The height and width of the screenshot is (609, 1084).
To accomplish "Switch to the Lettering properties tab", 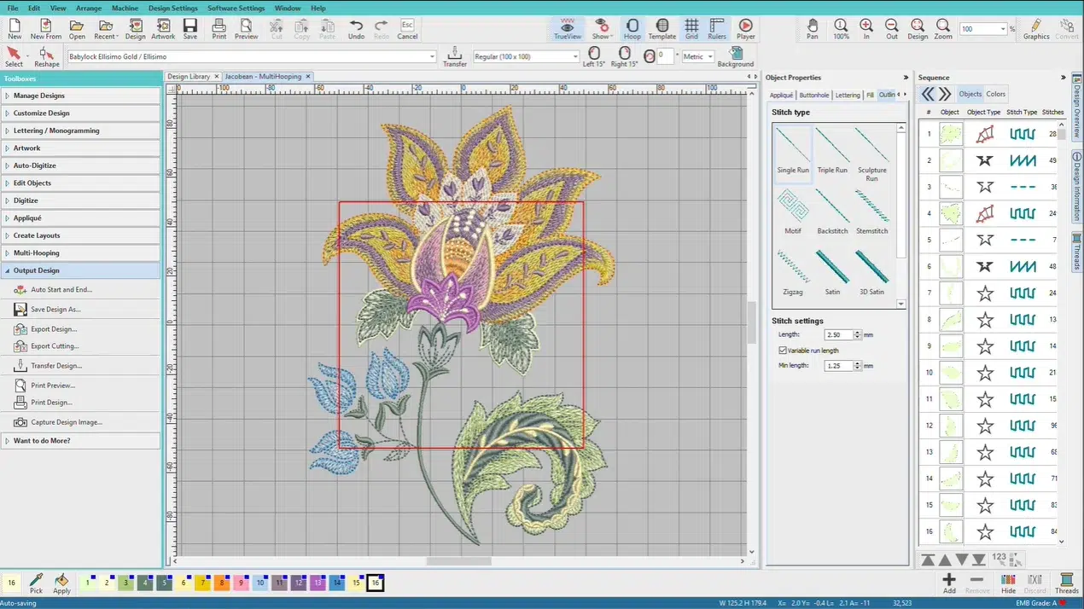I will pyautogui.click(x=848, y=95).
